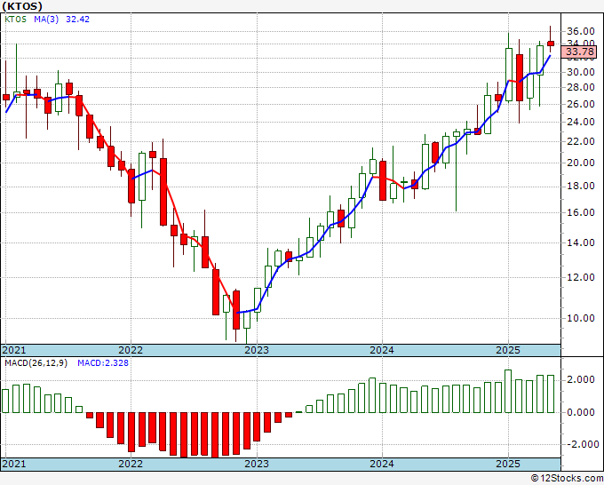Click the 28.00 price axis label
604x485 pixels.
point(581,87)
